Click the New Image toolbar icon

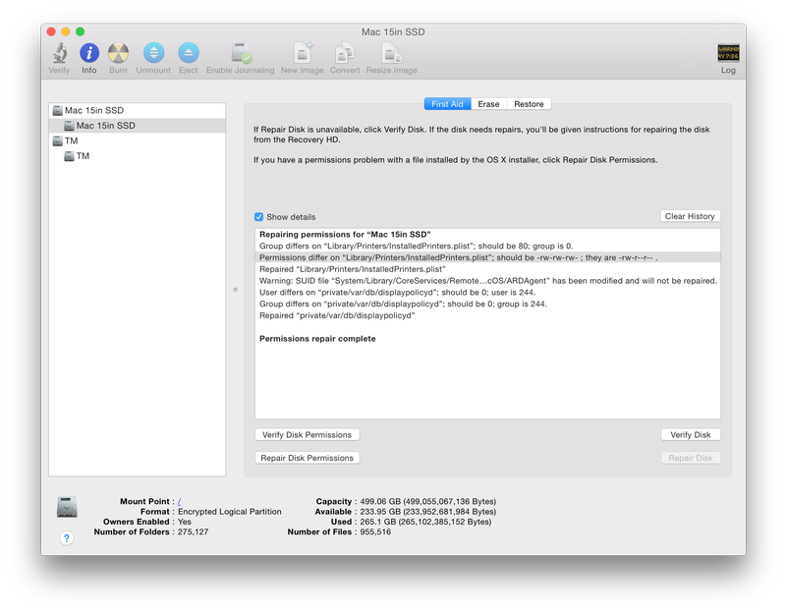(303, 53)
